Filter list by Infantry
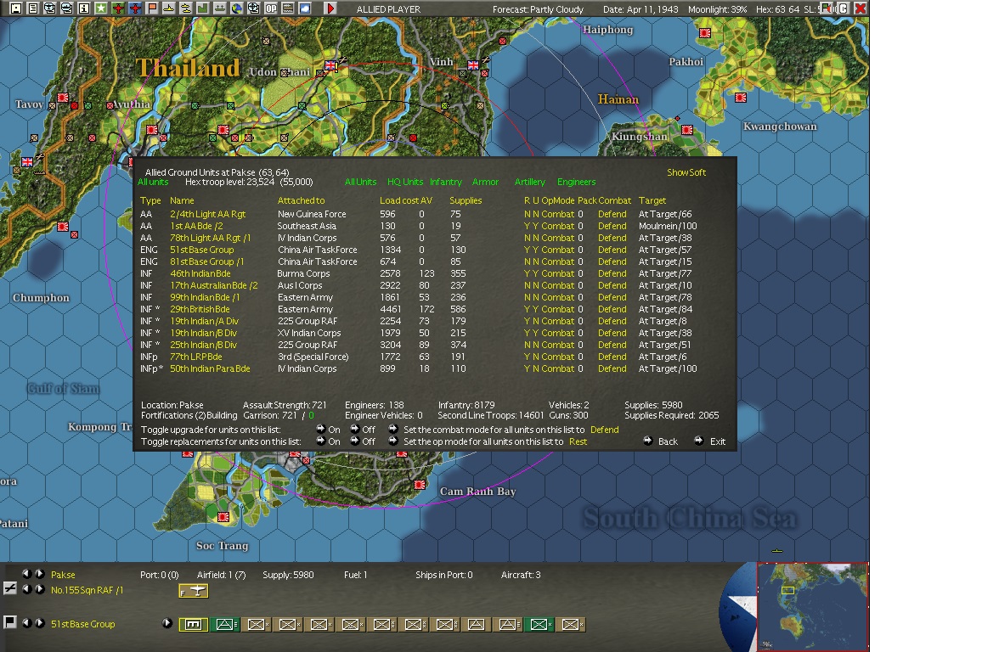 (446, 182)
